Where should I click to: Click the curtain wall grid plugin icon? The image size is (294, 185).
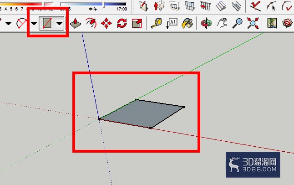coord(190,5)
